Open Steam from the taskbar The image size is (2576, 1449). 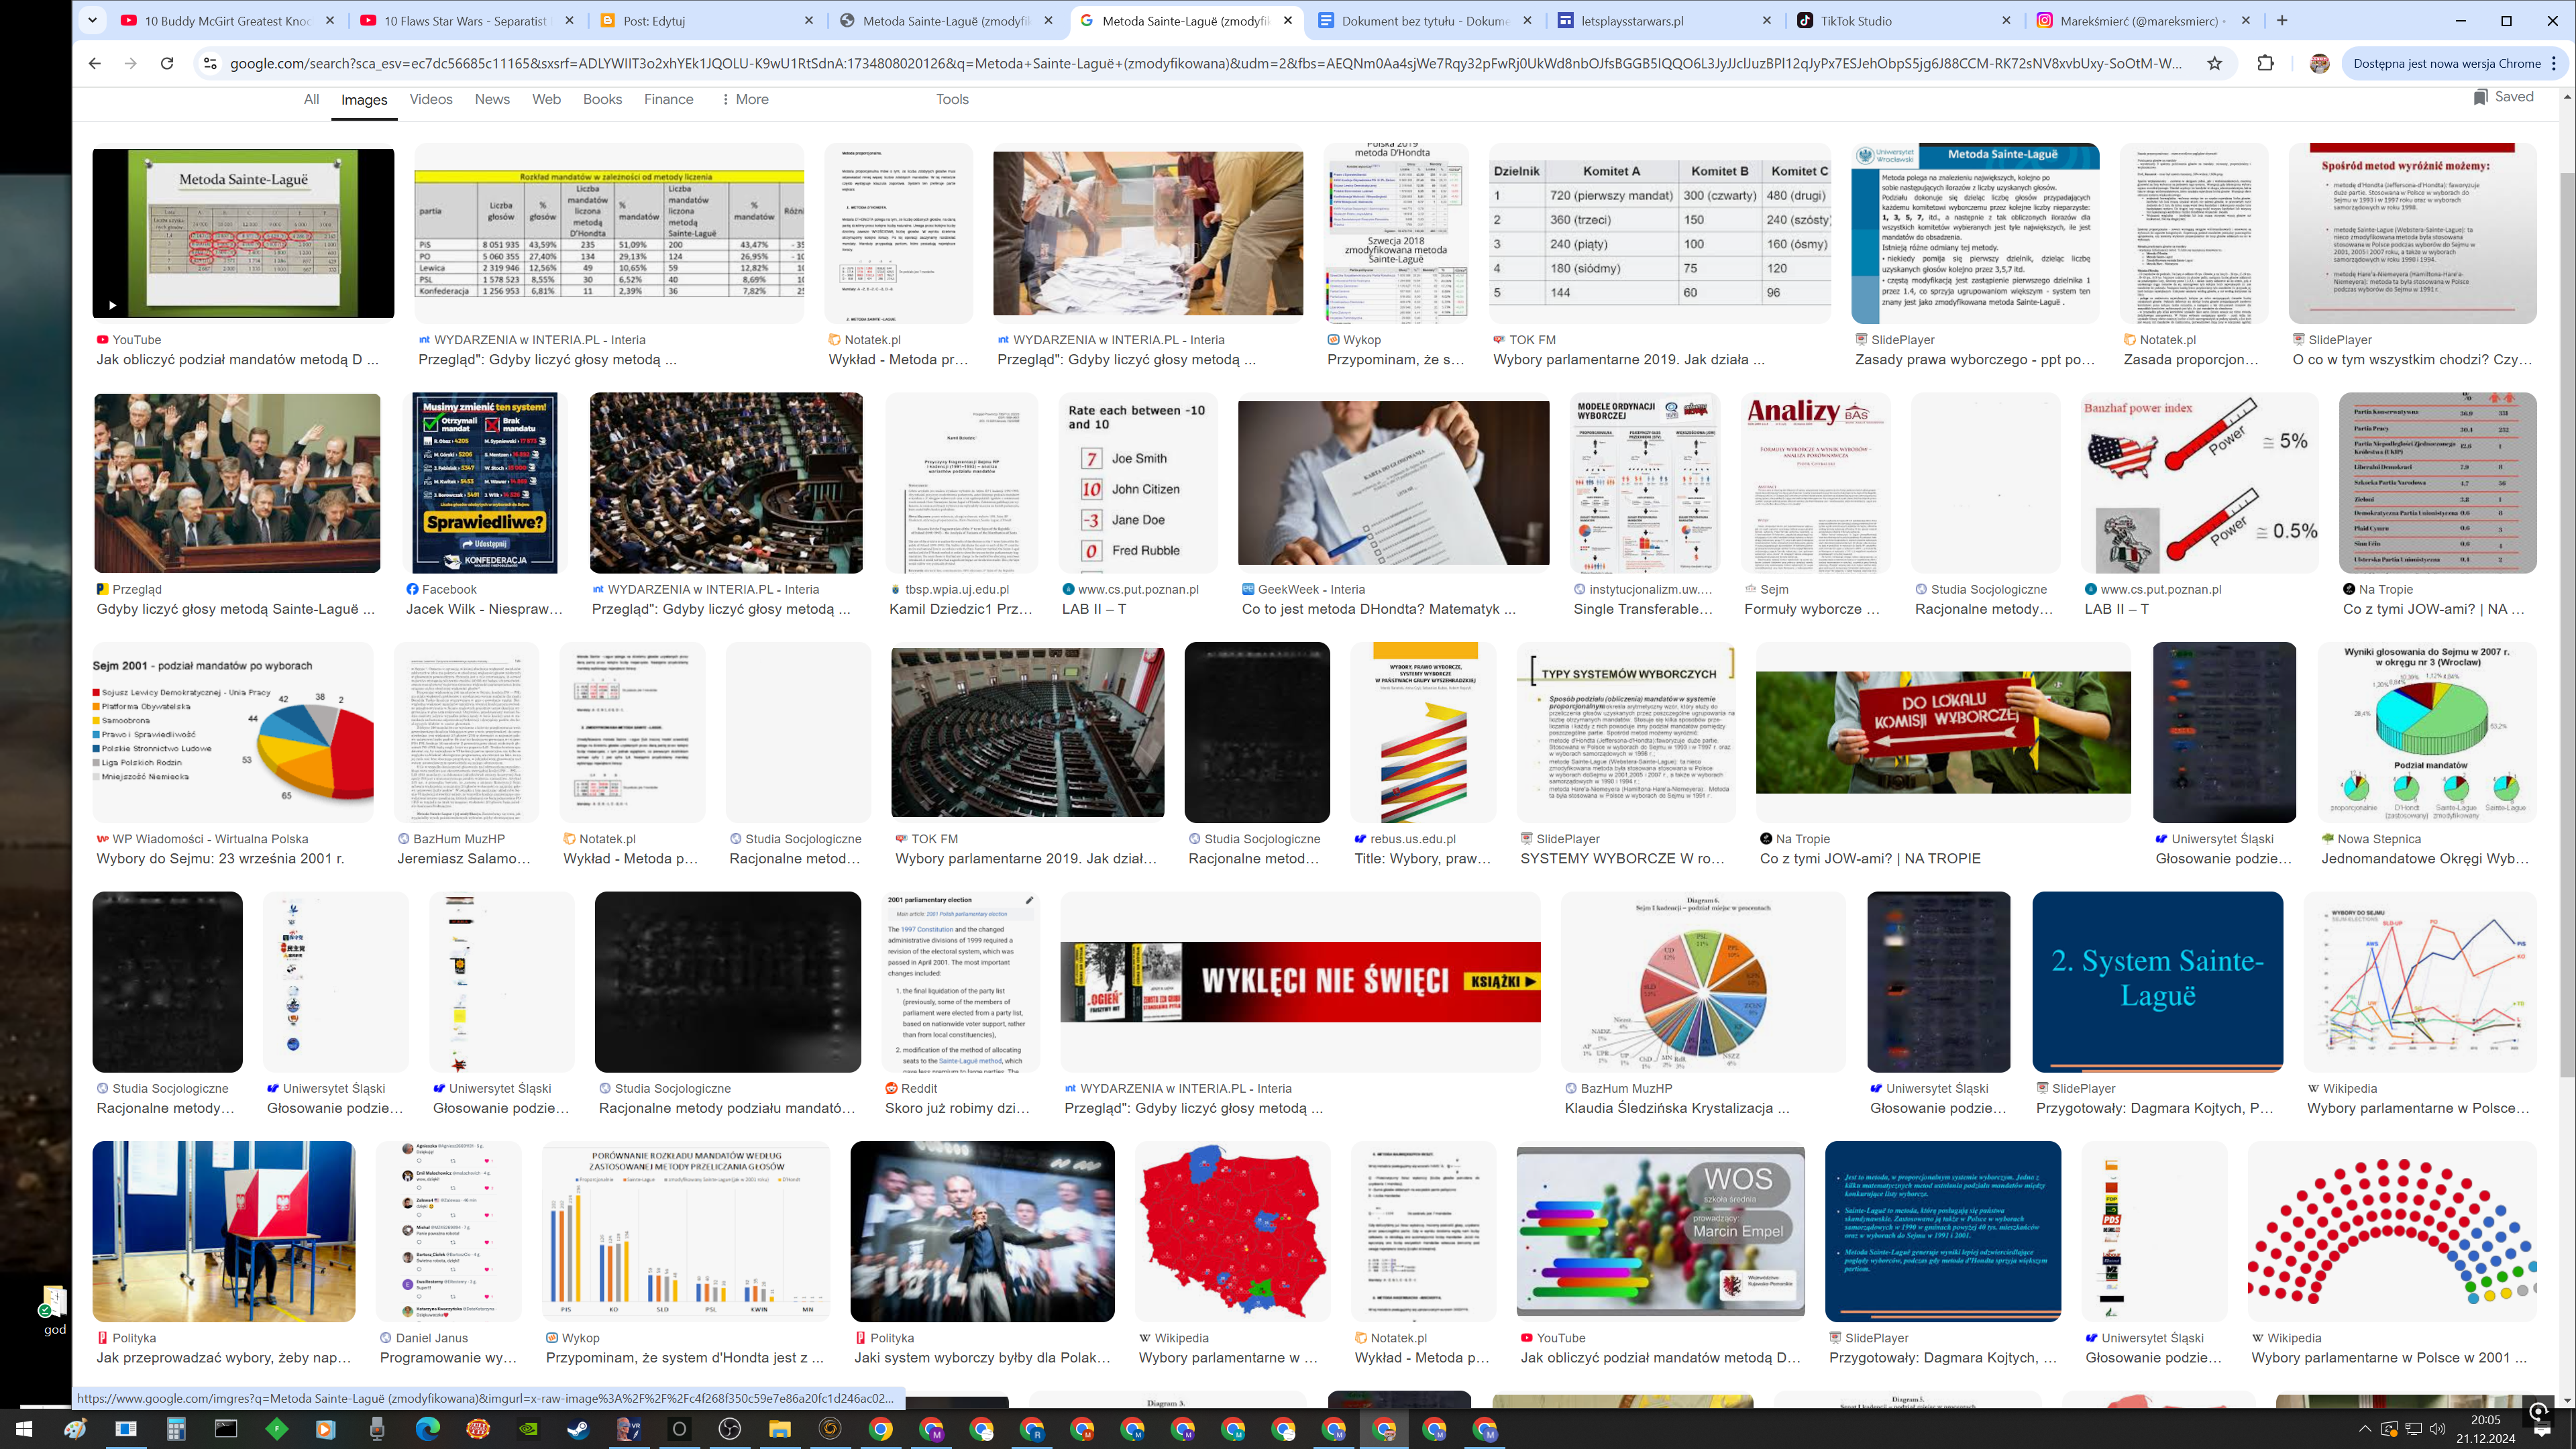578,1429
